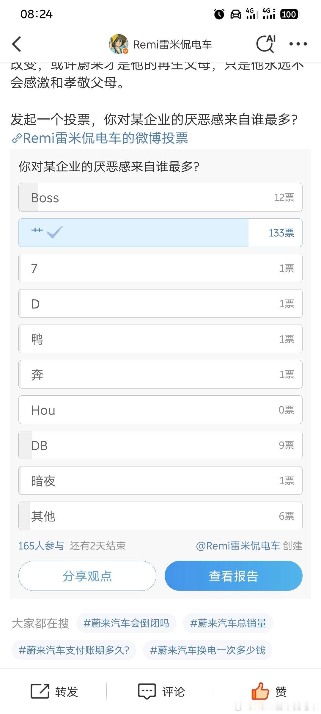Tap the battery indicator in status bar
Image resolution: width=321 pixels, height=714 pixels.
pyautogui.click(x=289, y=14)
